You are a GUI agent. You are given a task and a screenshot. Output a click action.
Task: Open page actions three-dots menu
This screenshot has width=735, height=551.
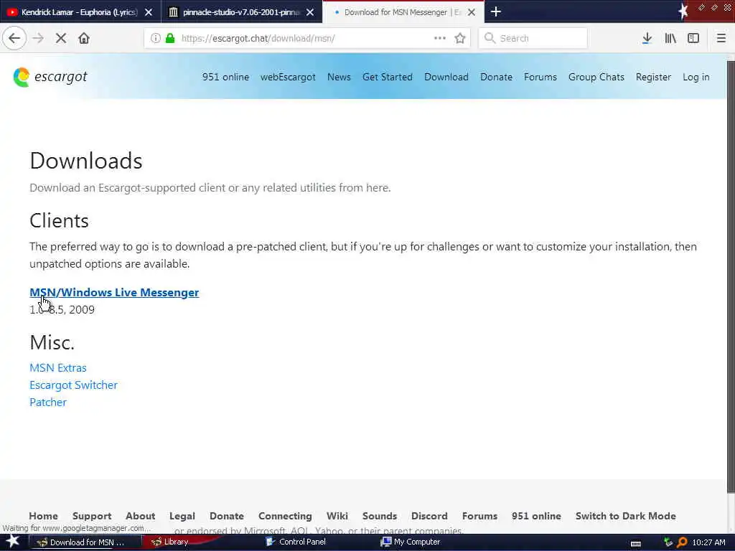tap(440, 38)
